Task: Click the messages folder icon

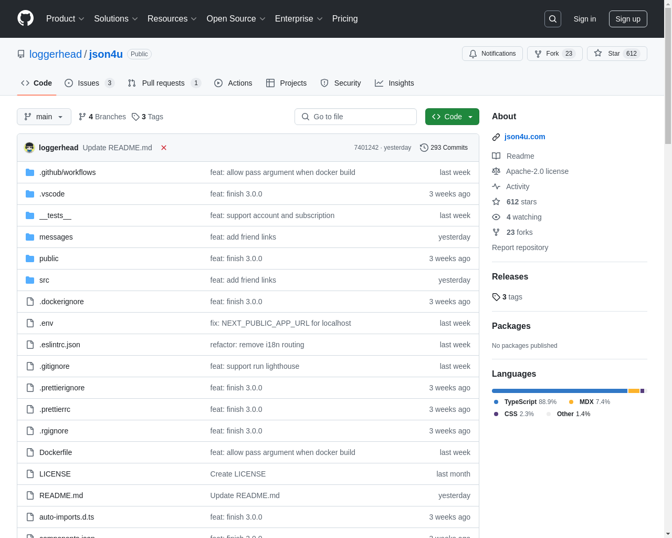Action: (30, 237)
